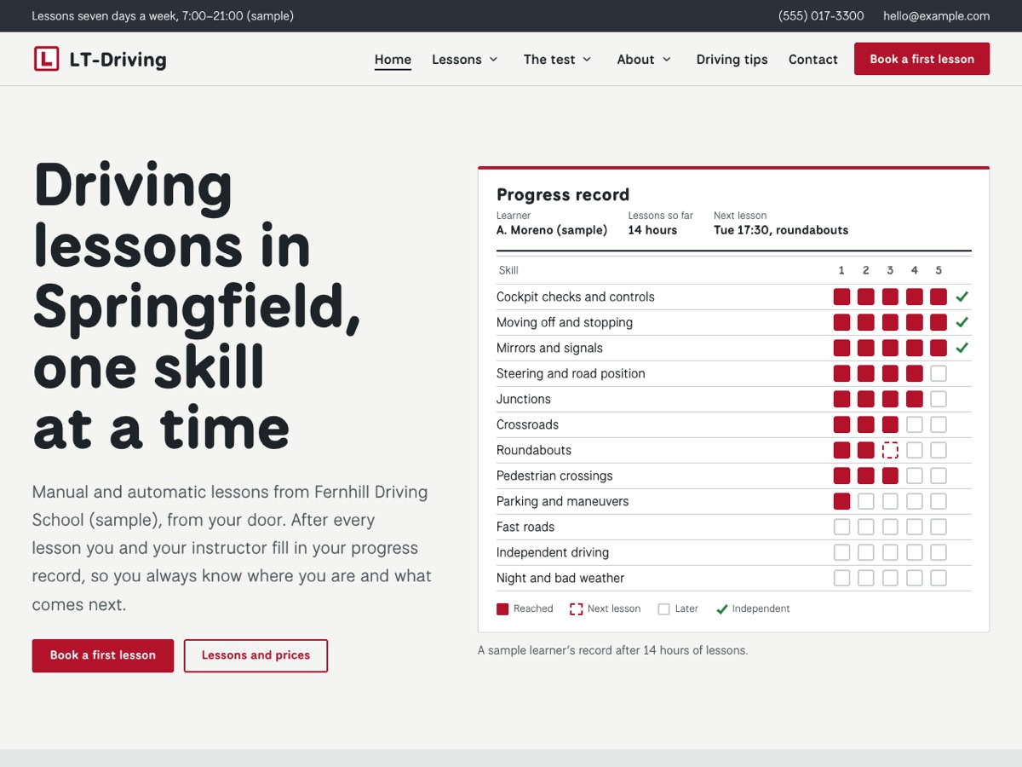Screen dimensions: 1022x767
Task: Open the About menu item
Action: [635, 59]
